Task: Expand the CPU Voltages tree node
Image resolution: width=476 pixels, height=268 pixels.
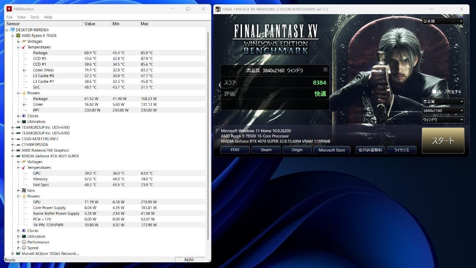Action: [x=19, y=41]
